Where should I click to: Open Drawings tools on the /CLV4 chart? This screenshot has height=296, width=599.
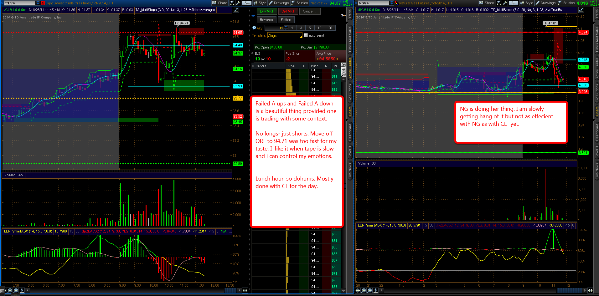tap(279, 3)
